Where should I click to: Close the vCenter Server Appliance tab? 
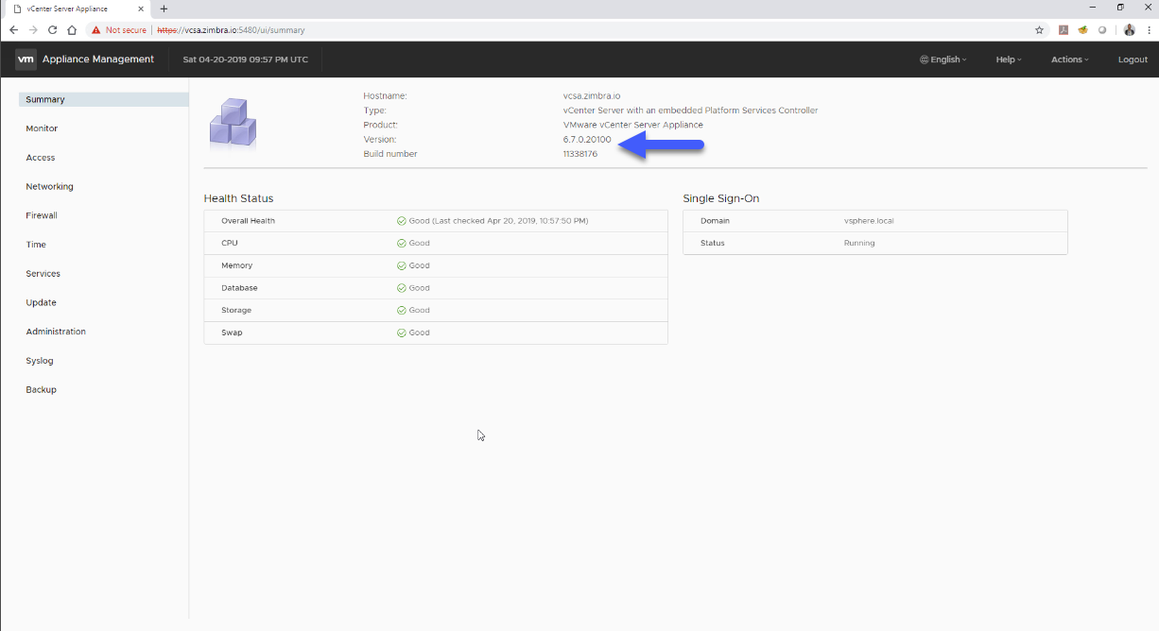142,9
